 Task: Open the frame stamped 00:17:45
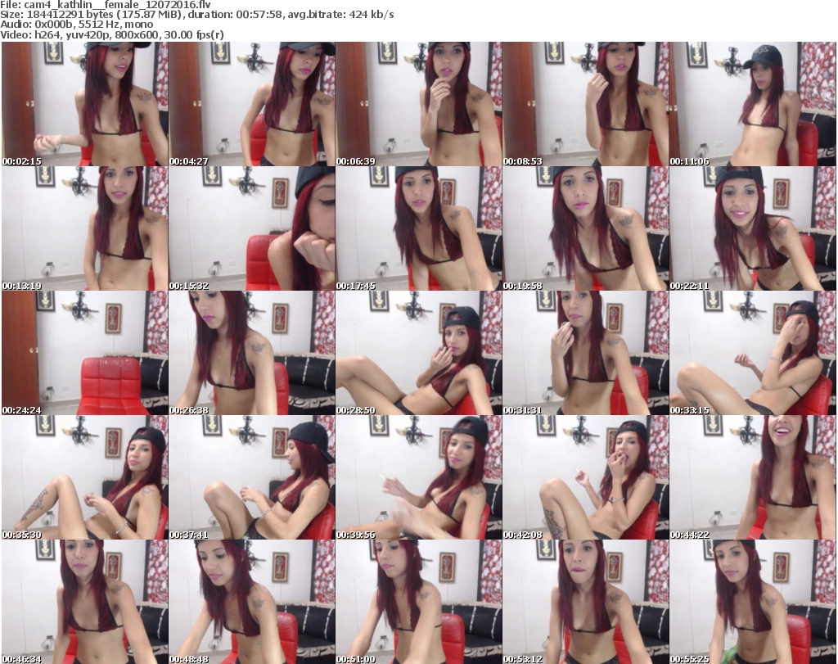(418, 228)
